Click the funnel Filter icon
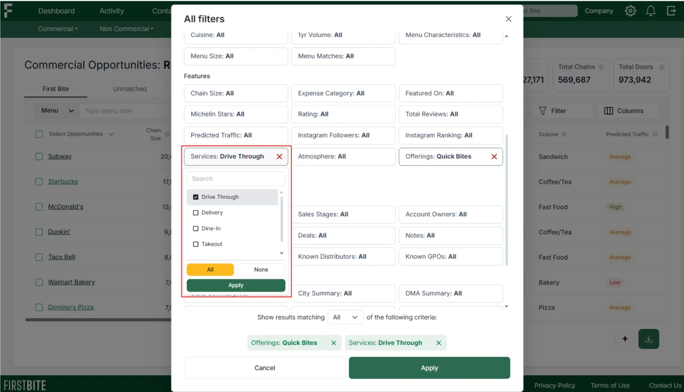The width and height of the screenshot is (684, 392). tap(543, 111)
